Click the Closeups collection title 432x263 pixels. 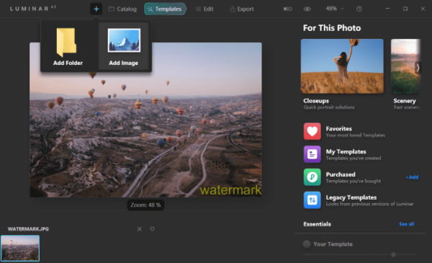[316, 101]
